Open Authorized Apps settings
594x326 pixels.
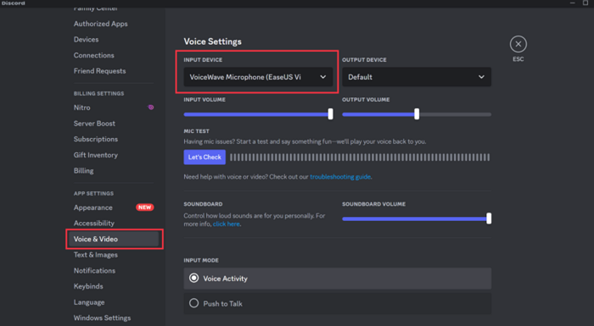[100, 24]
